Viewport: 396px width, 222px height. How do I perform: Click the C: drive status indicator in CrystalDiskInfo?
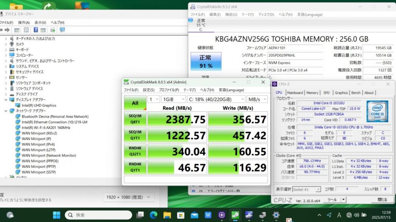point(201,25)
